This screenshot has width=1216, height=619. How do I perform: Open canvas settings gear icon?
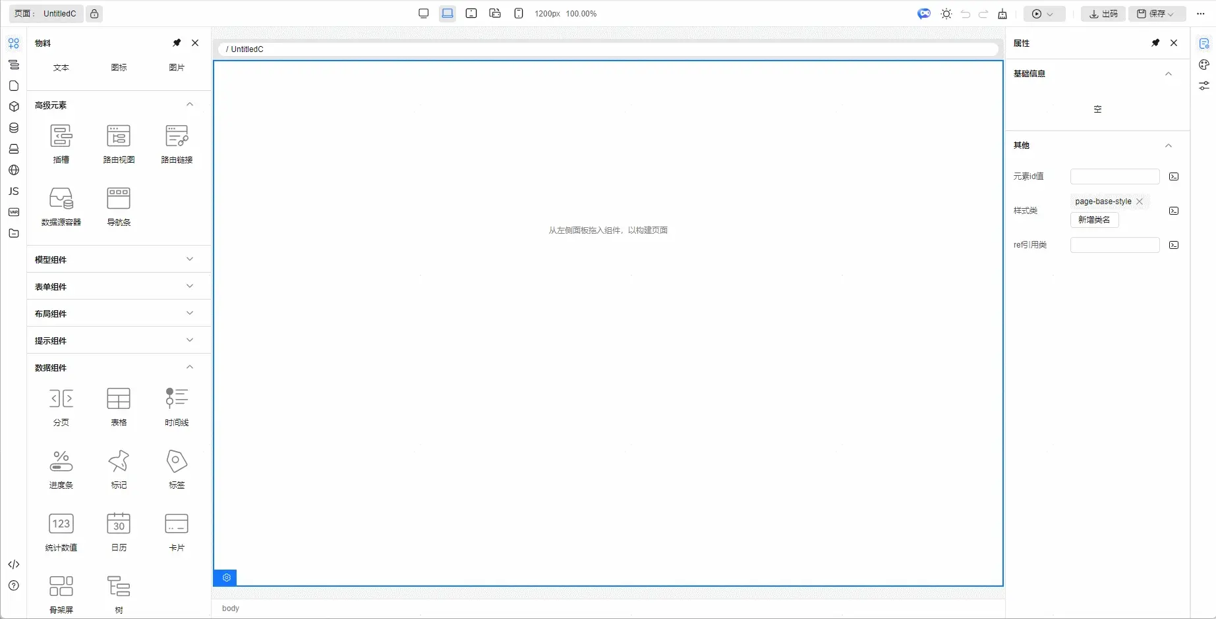click(226, 578)
